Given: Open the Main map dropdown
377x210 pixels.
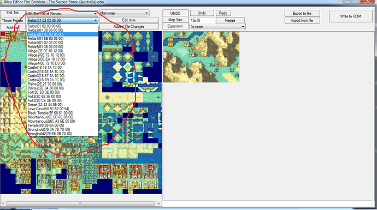Looking at the screenshot, I should (x=124, y=13).
